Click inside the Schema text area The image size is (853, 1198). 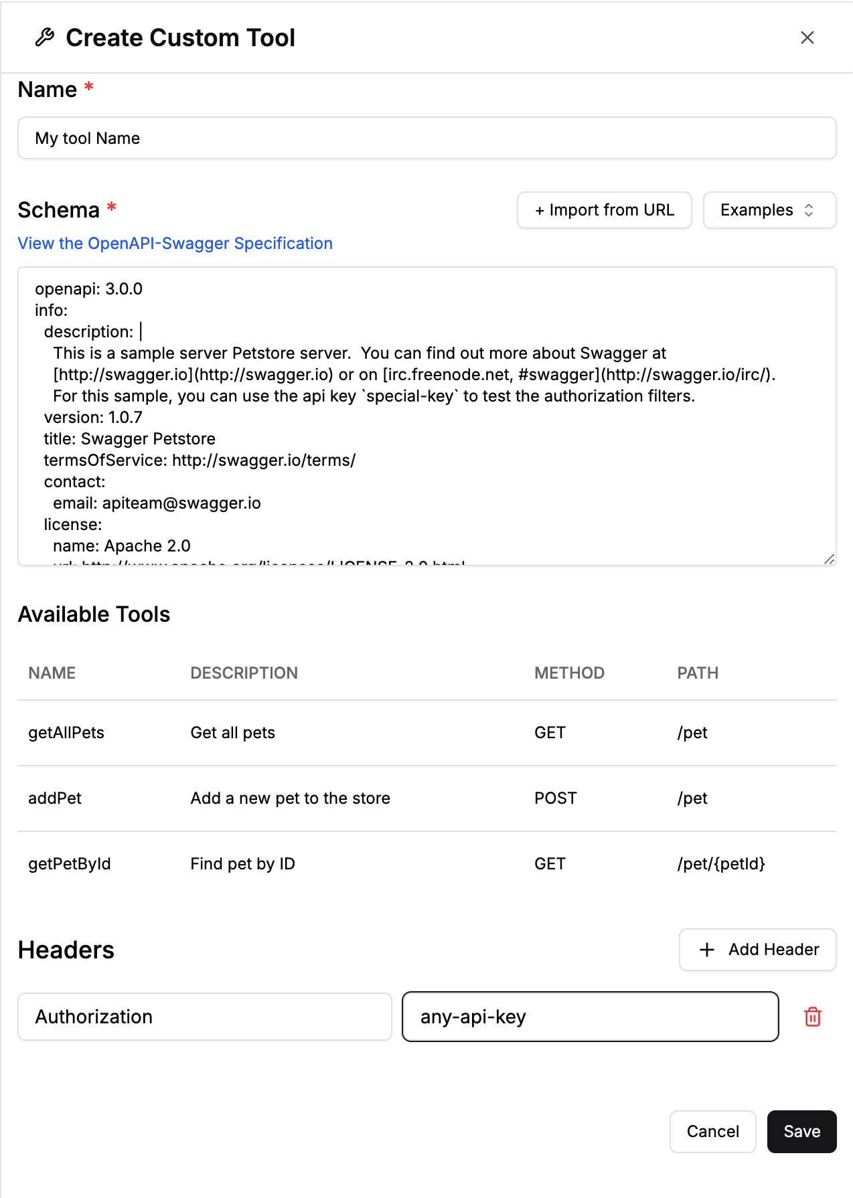(426, 416)
